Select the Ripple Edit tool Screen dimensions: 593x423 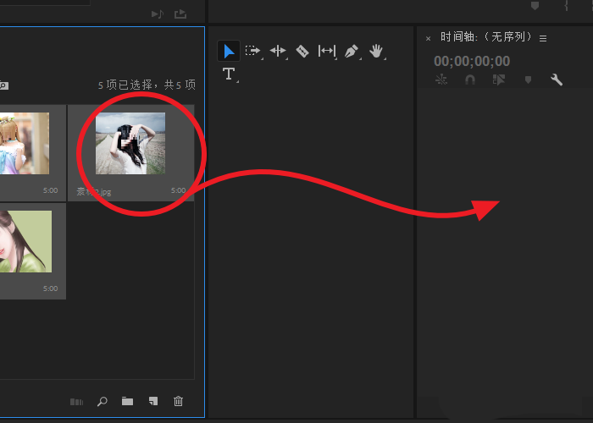point(278,51)
